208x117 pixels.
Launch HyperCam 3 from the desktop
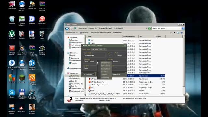click(x=42, y=20)
